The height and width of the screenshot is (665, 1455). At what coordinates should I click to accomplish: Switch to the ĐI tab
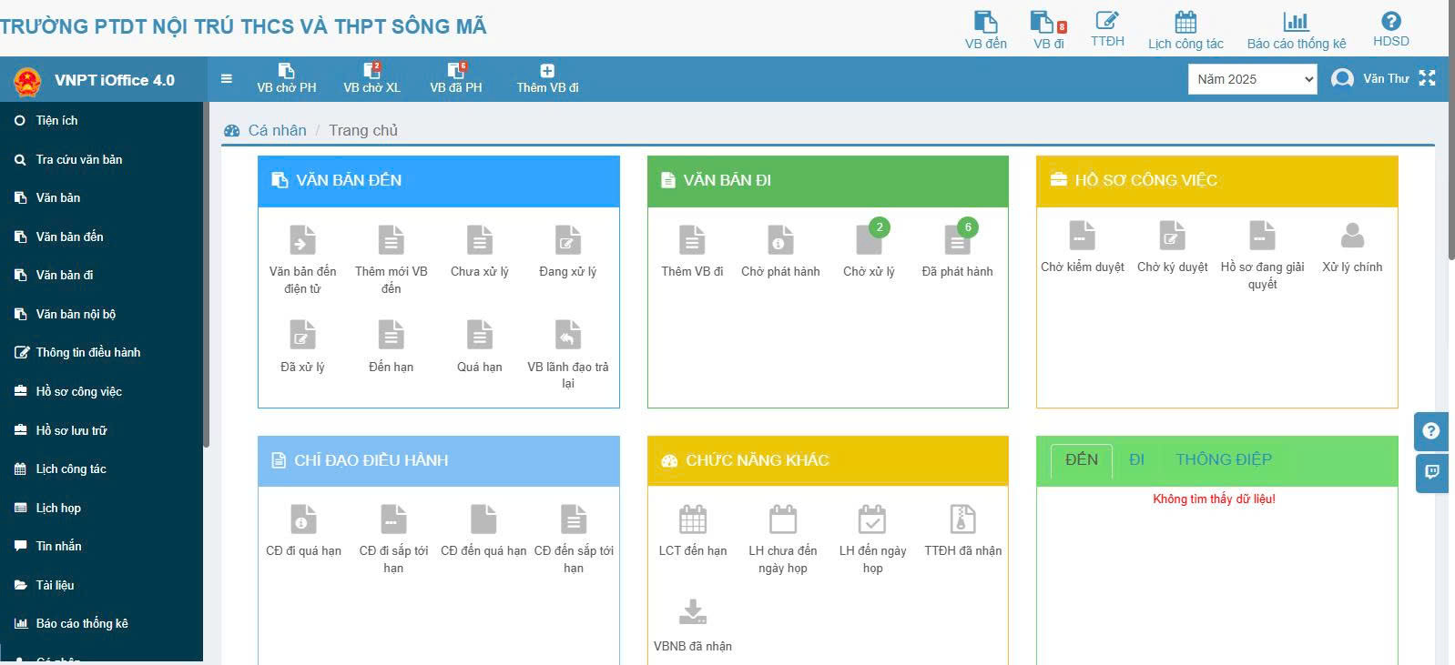coord(1136,460)
